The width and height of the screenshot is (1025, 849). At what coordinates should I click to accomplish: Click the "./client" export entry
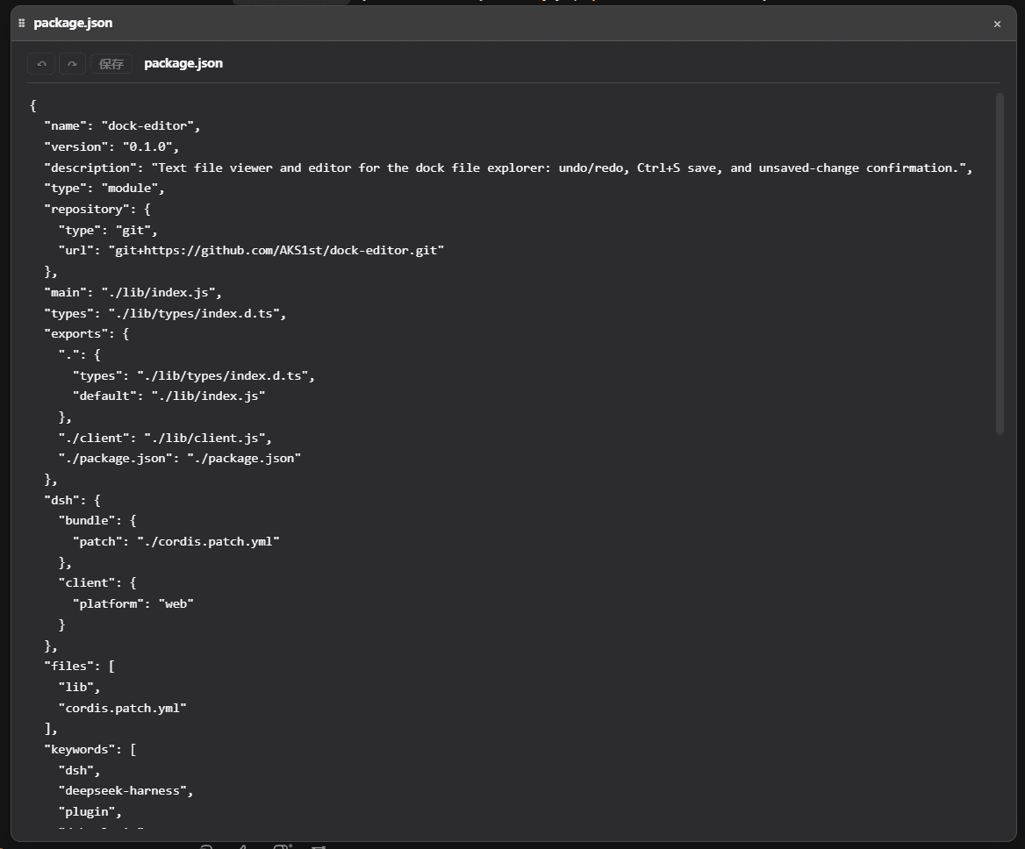click(165, 439)
